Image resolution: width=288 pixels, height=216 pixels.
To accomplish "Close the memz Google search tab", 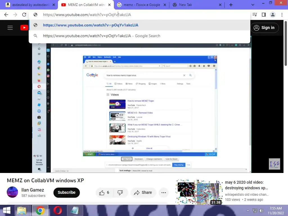I will click(165, 5).
